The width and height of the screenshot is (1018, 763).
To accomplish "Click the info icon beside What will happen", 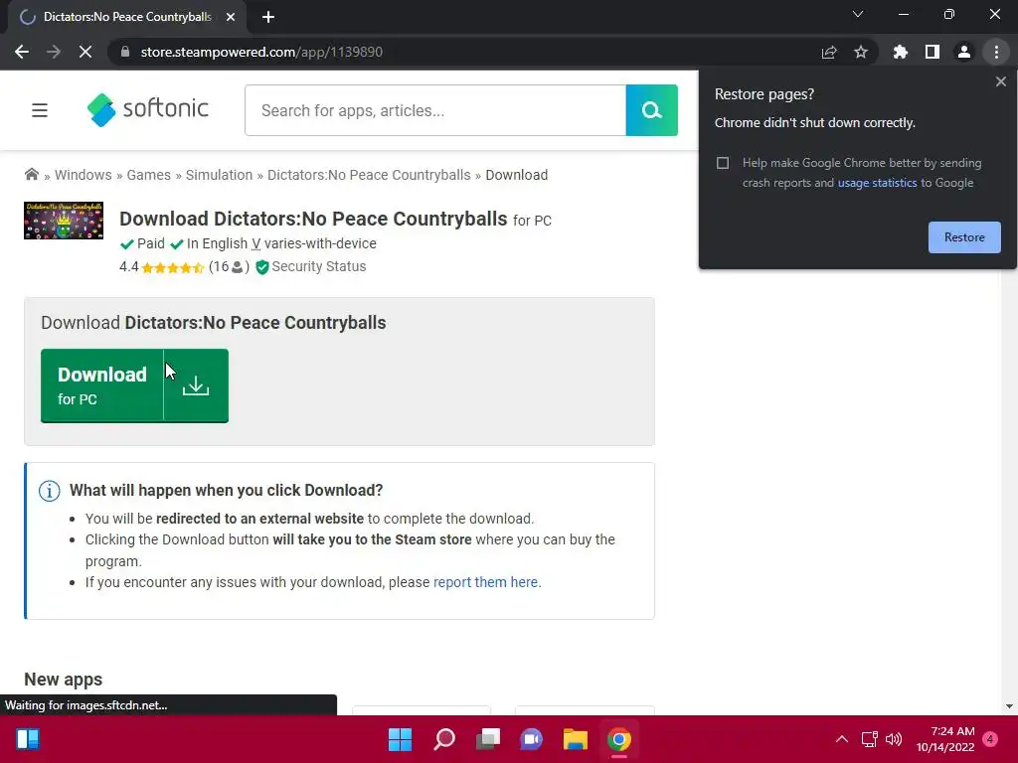I will (x=50, y=491).
